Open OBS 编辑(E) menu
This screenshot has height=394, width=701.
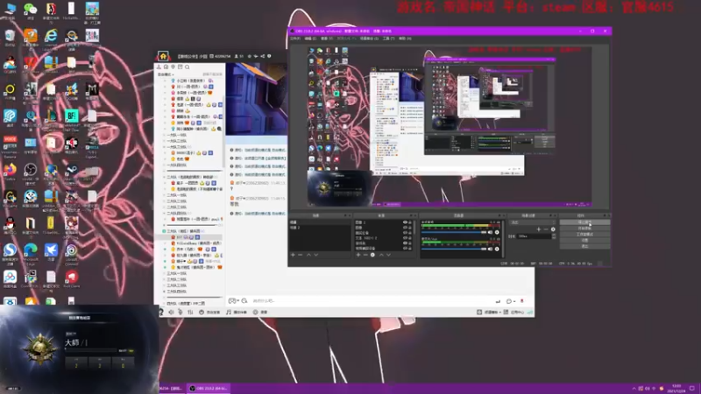(x=311, y=39)
